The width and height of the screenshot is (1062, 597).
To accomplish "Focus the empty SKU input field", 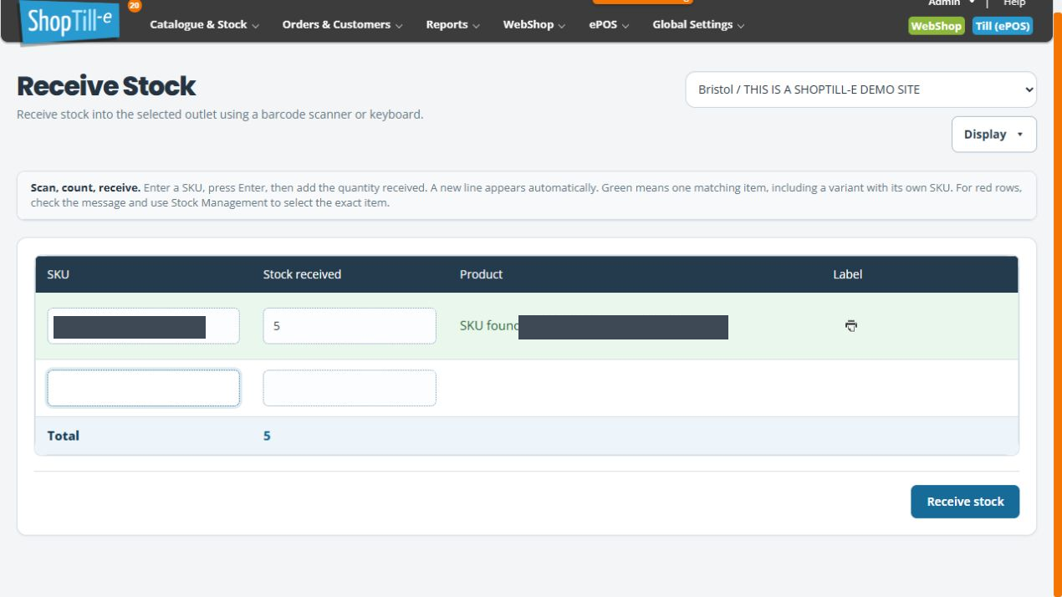I will click(143, 388).
